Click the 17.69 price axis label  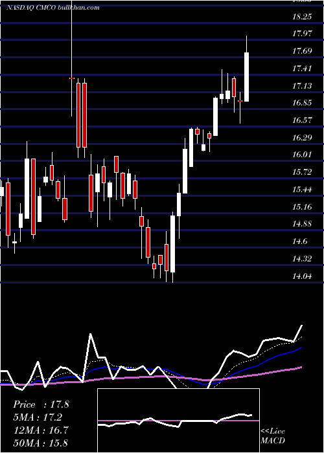coord(302,51)
